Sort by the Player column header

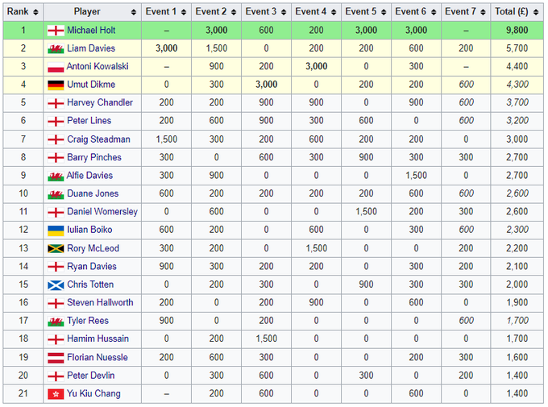coord(93,12)
